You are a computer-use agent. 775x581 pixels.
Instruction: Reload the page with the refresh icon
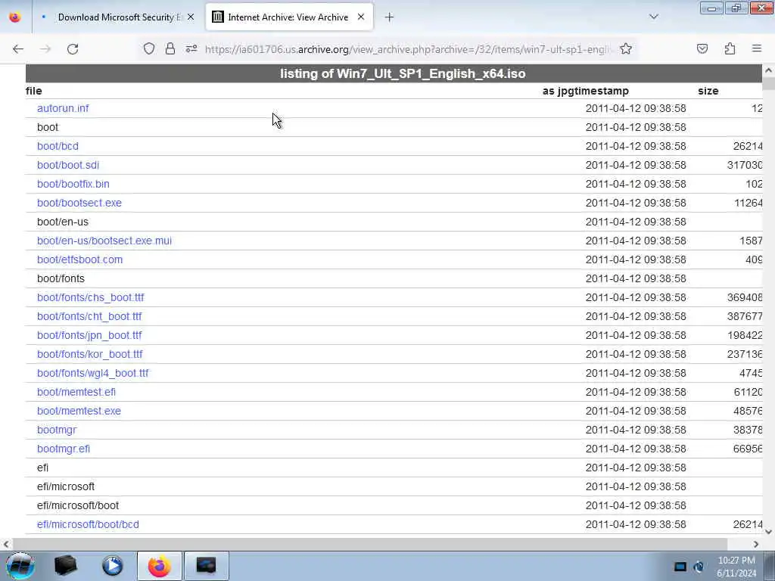pyautogui.click(x=73, y=49)
